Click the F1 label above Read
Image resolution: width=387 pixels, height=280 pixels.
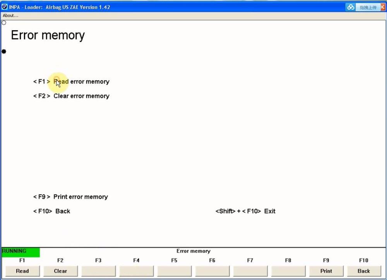point(22,260)
